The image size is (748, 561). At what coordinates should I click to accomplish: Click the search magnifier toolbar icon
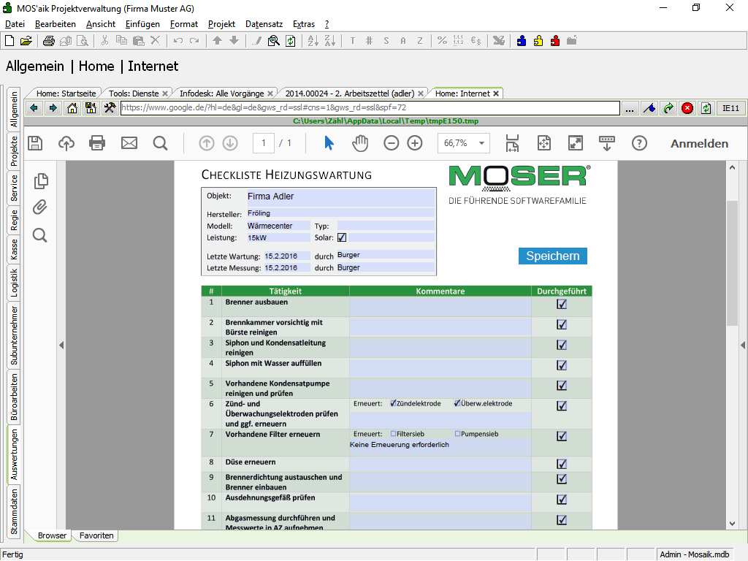click(274, 41)
